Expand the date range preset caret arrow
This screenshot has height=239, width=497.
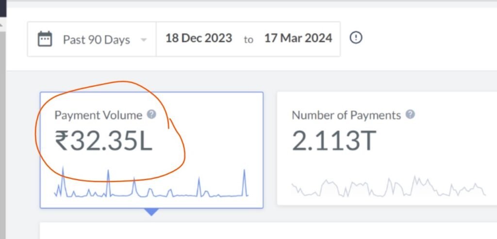tap(144, 40)
